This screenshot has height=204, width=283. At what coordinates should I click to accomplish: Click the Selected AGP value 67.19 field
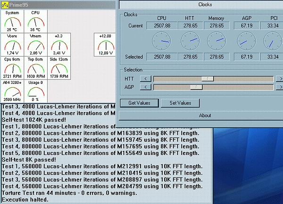click(247, 57)
